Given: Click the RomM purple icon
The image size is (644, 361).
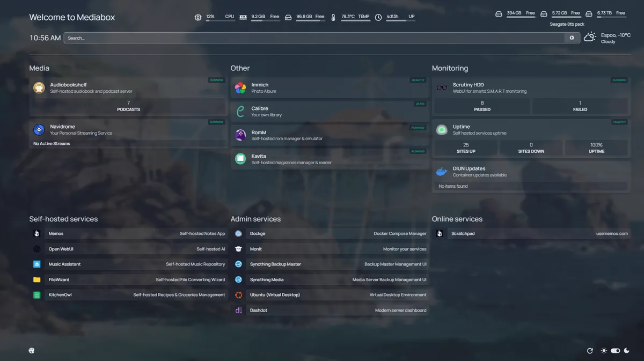Looking at the screenshot, I should (240, 135).
